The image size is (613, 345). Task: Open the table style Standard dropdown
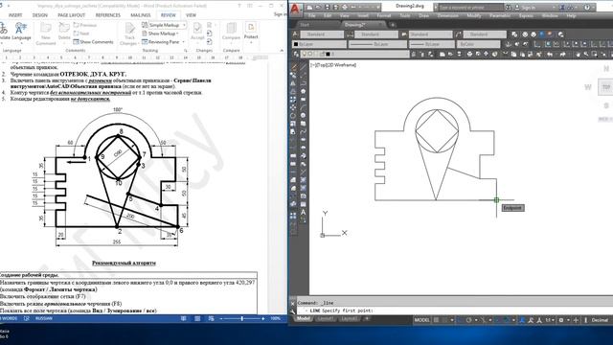[431, 34]
